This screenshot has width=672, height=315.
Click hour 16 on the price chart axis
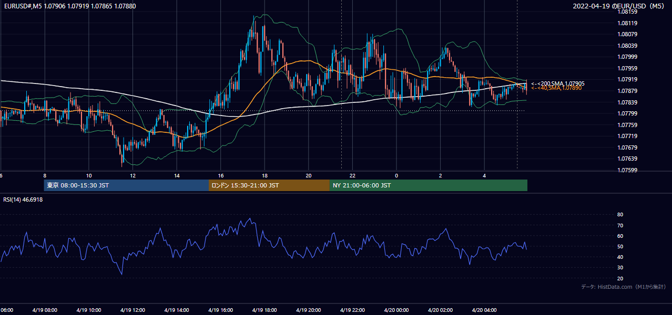(x=221, y=175)
